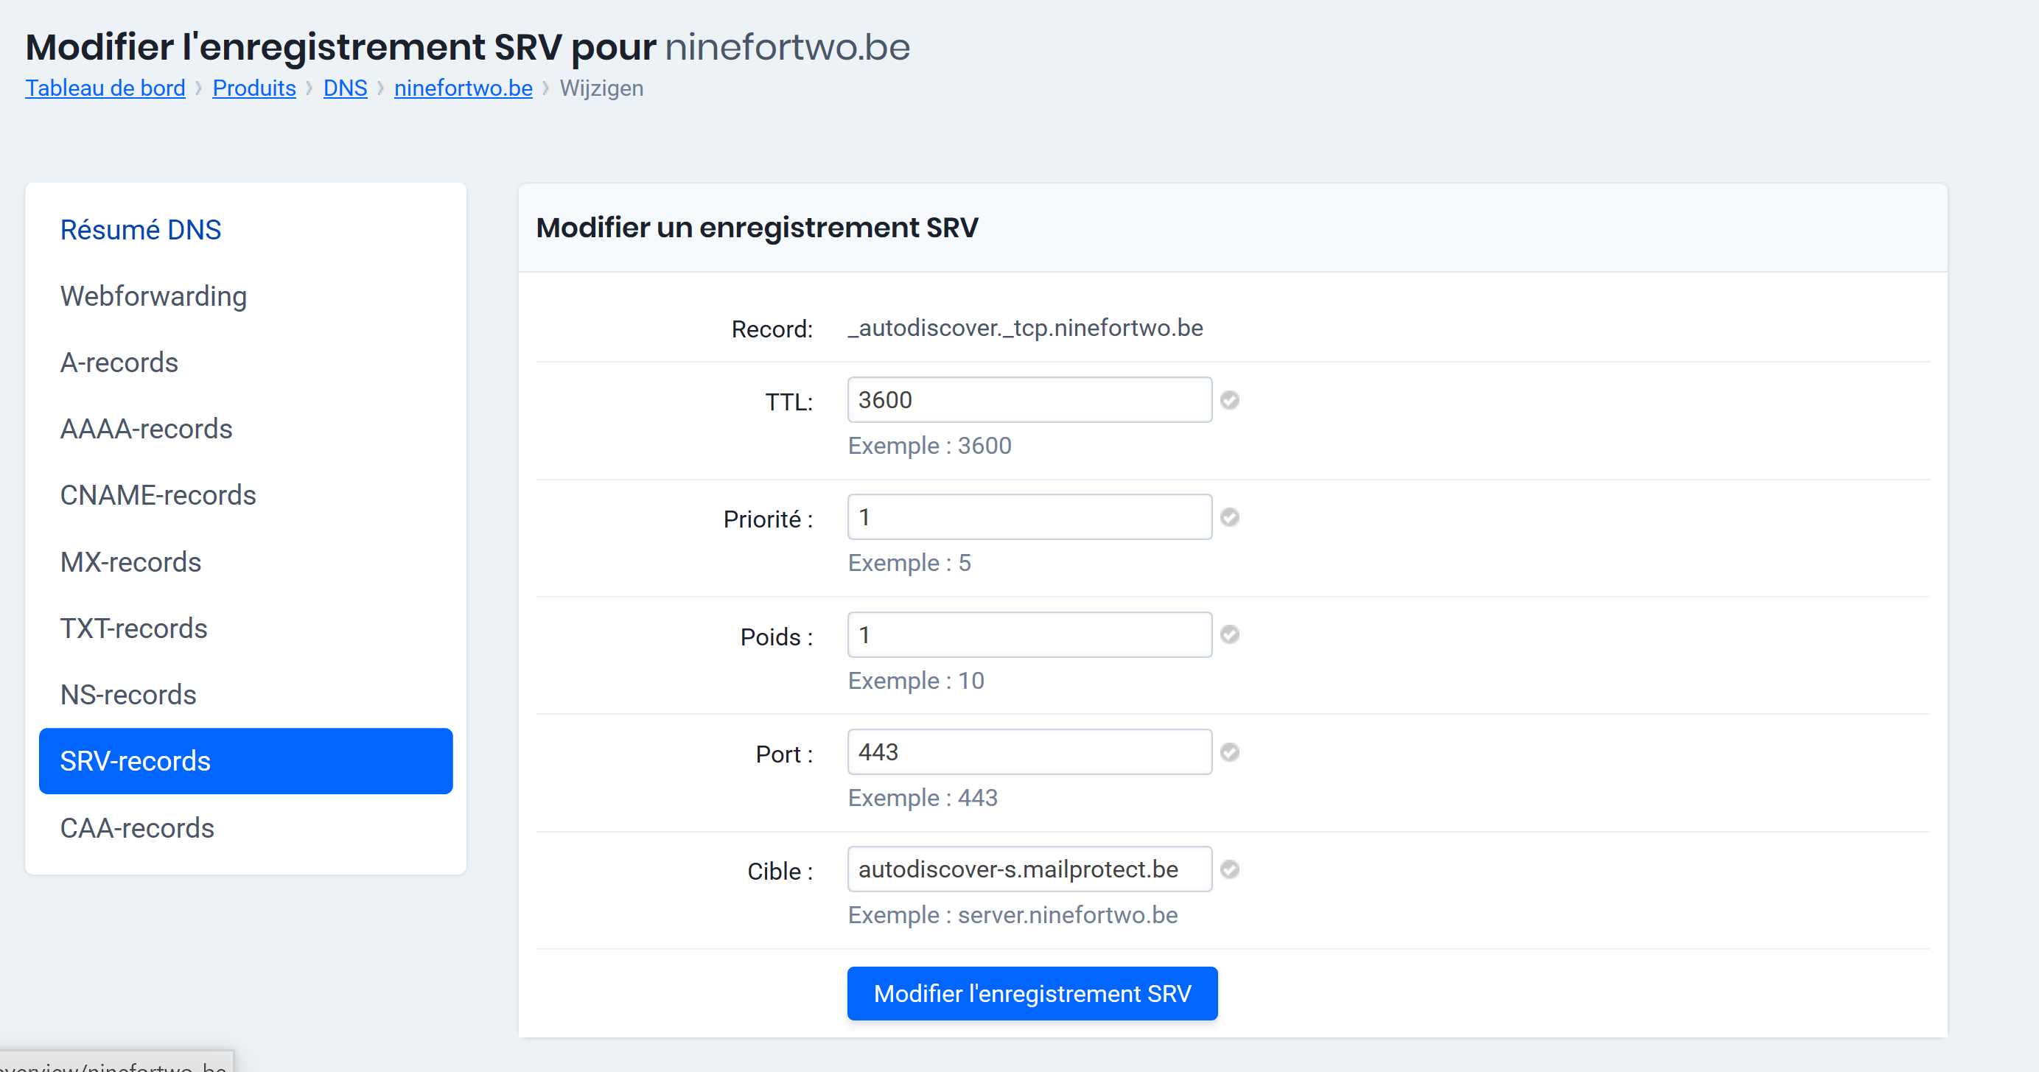The width and height of the screenshot is (2039, 1072).
Task: Open the Résumé DNS section
Action: coord(140,229)
